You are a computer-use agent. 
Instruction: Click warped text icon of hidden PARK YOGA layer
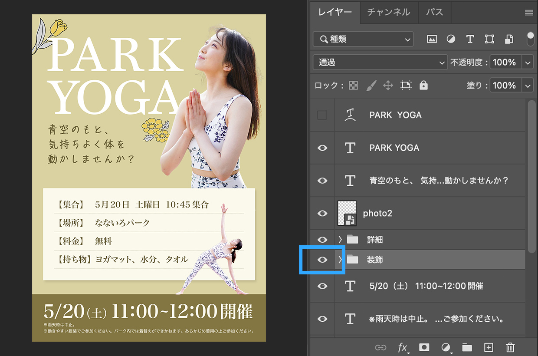(x=350, y=115)
